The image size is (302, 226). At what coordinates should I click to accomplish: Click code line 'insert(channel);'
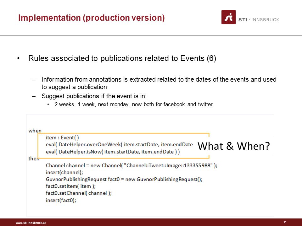coord(64,172)
